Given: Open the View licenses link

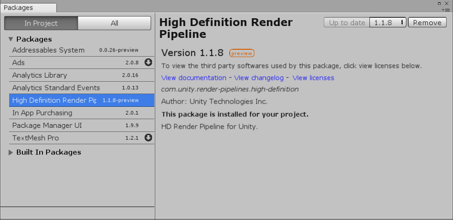Looking at the screenshot, I should [313, 78].
